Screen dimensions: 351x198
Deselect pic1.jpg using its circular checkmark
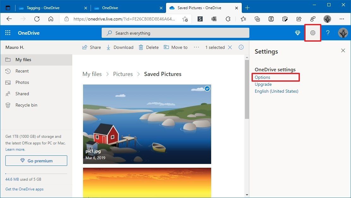coord(207,89)
